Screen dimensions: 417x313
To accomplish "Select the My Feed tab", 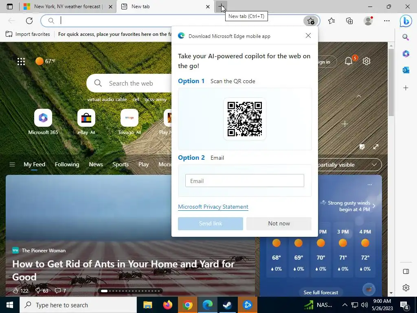I will [34, 165].
